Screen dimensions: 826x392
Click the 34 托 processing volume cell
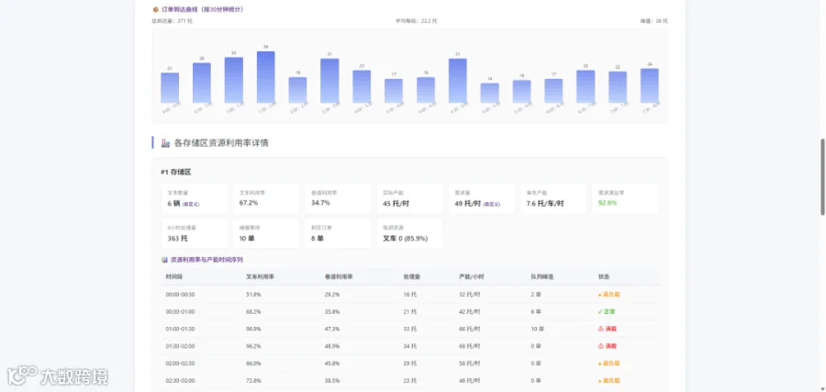pos(410,346)
